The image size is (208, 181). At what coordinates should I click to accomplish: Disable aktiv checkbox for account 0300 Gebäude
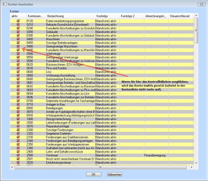click(x=18, y=32)
